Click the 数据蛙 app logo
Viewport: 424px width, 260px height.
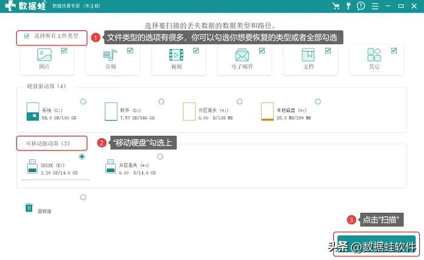click(x=25, y=5)
